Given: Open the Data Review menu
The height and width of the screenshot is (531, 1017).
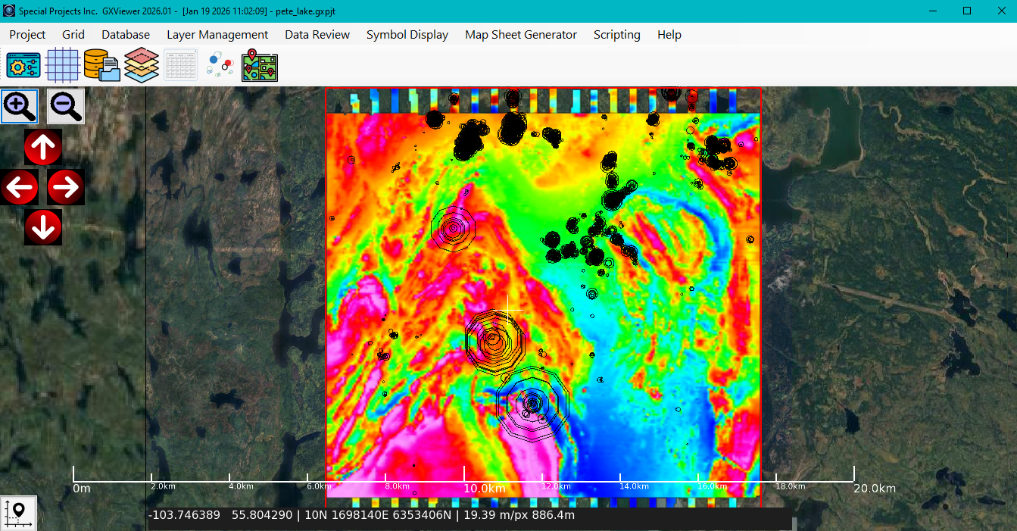Looking at the screenshot, I should pos(317,34).
